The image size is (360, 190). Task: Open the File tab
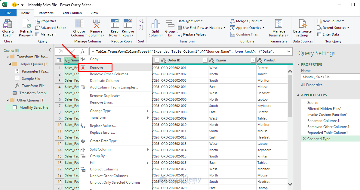[8, 13]
